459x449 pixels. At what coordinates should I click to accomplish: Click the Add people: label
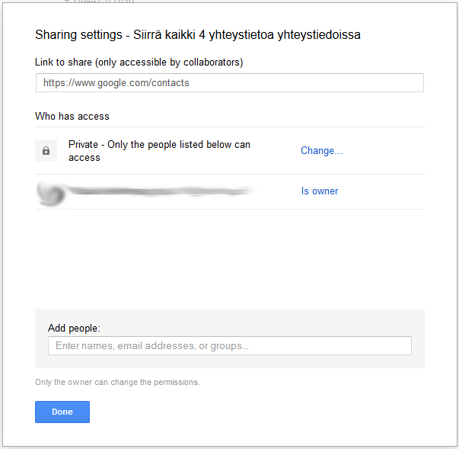[74, 329]
